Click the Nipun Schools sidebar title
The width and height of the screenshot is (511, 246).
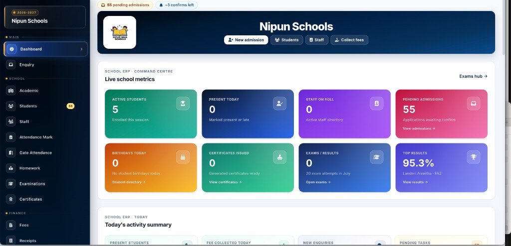(29, 21)
